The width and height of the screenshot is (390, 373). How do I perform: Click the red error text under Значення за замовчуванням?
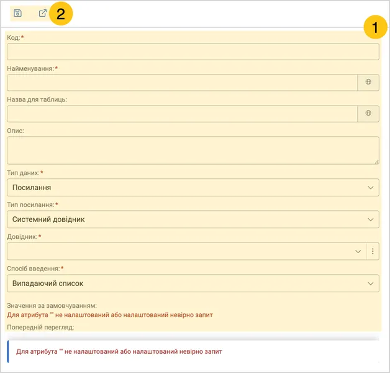coord(110,315)
